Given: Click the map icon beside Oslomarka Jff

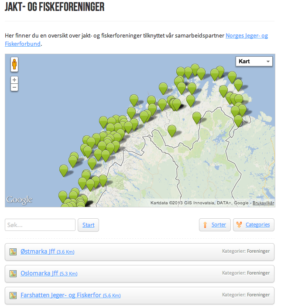Looking at the screenshot, I should tap(13, 274).
